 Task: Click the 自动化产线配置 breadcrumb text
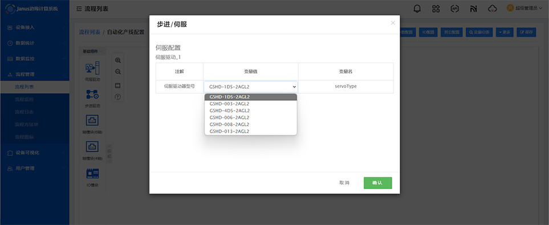(x=125, y=32)
